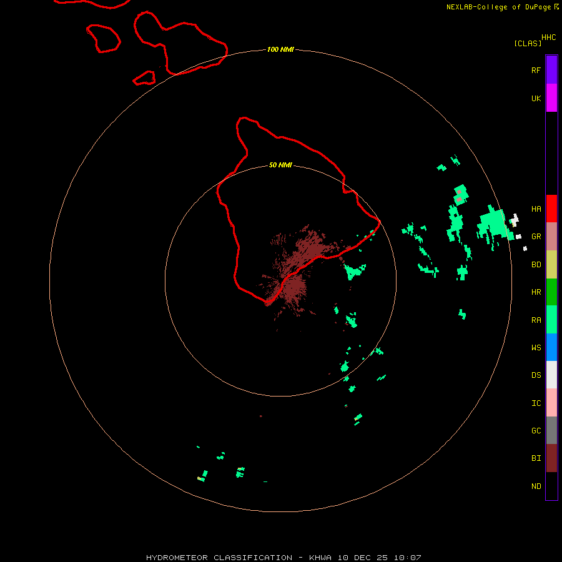Click the 100 NMI range ring label

click(280, 49)
